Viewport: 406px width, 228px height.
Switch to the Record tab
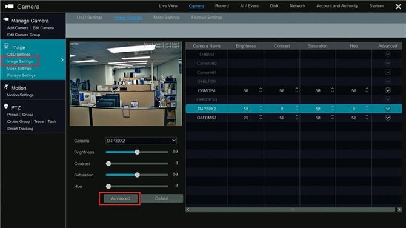[222, 6]
